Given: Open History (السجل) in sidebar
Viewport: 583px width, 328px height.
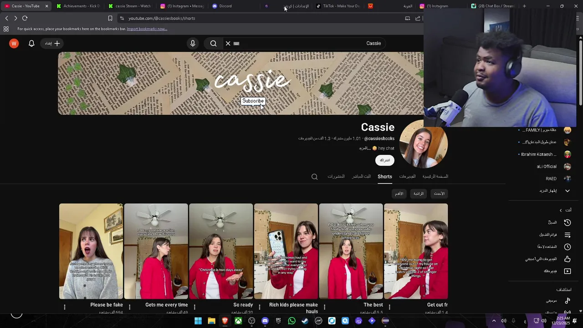Looking at the screenshot, I should pyautogui.click(x=559, y=222).
